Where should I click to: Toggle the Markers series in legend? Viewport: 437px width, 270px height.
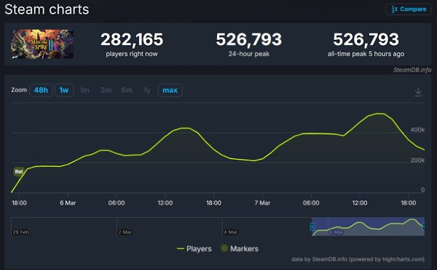click(x=240, y=248)
